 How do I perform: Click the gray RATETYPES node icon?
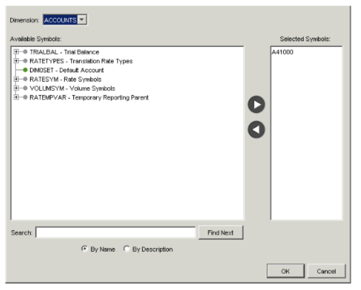pyautogui.click(x=25, y=61)
